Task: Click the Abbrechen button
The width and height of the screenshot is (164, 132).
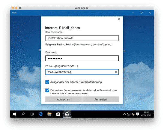Action: click(63, 99)
